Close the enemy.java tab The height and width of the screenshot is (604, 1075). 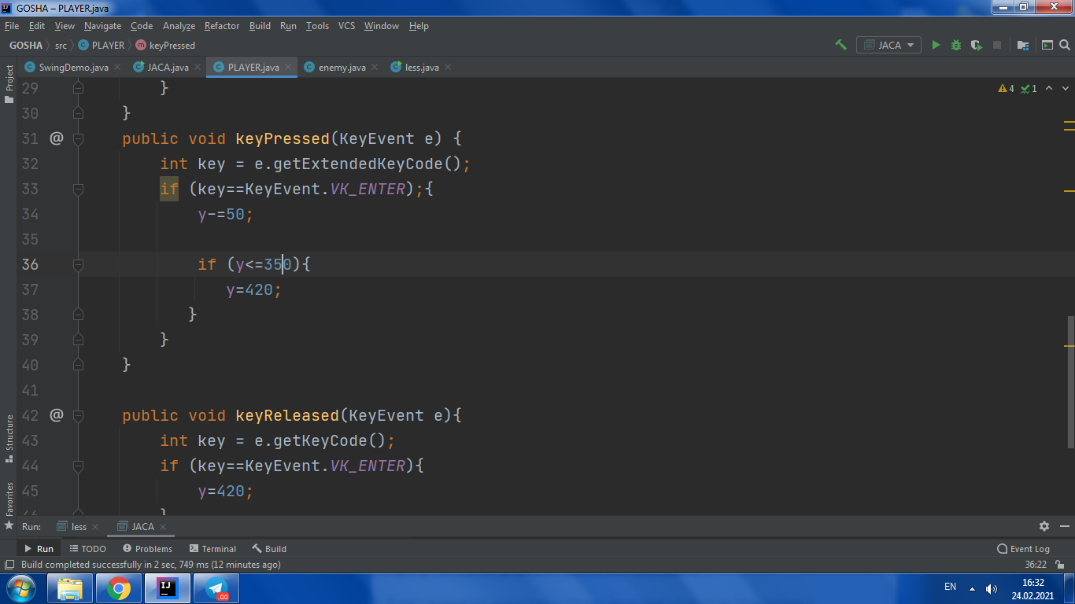point(375,67)
